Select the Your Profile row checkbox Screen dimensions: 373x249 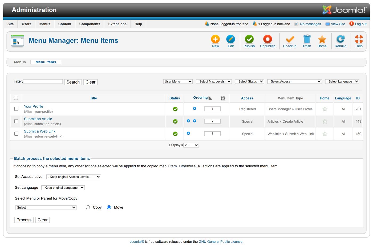pos(16,109)
